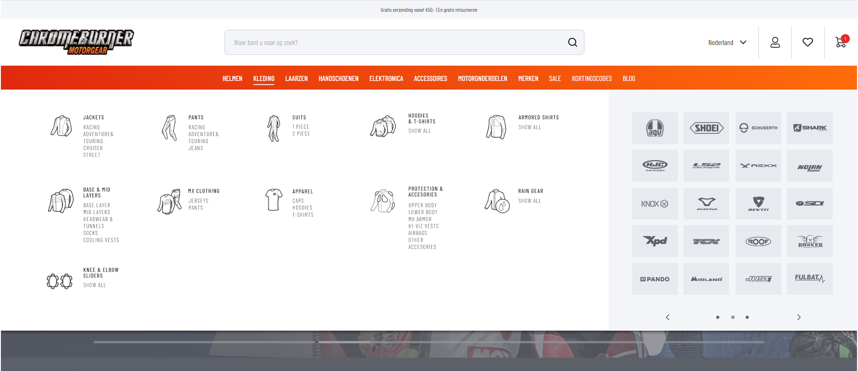Select the middle brand carousel dot
Viewport: 858px width, 371px height.
point(733,317)
